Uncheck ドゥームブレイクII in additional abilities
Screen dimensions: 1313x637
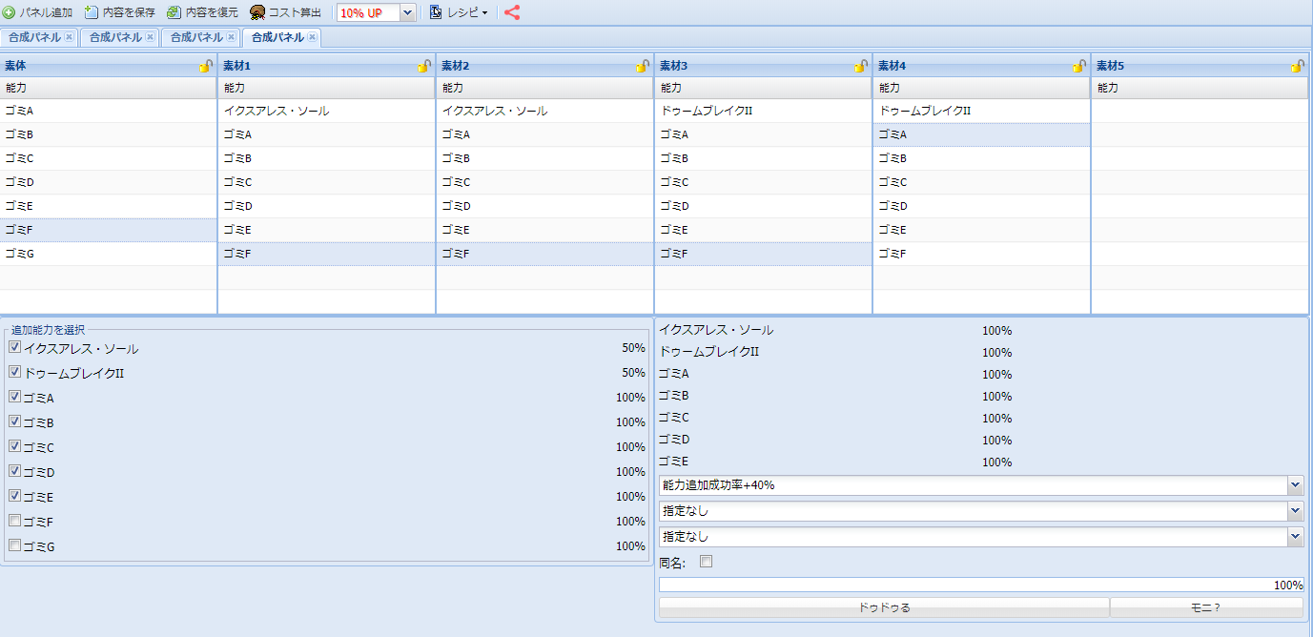click(14, 372)
